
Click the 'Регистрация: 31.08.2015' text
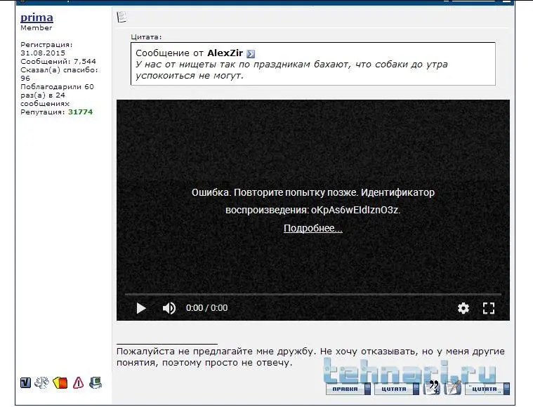[46, 48]
